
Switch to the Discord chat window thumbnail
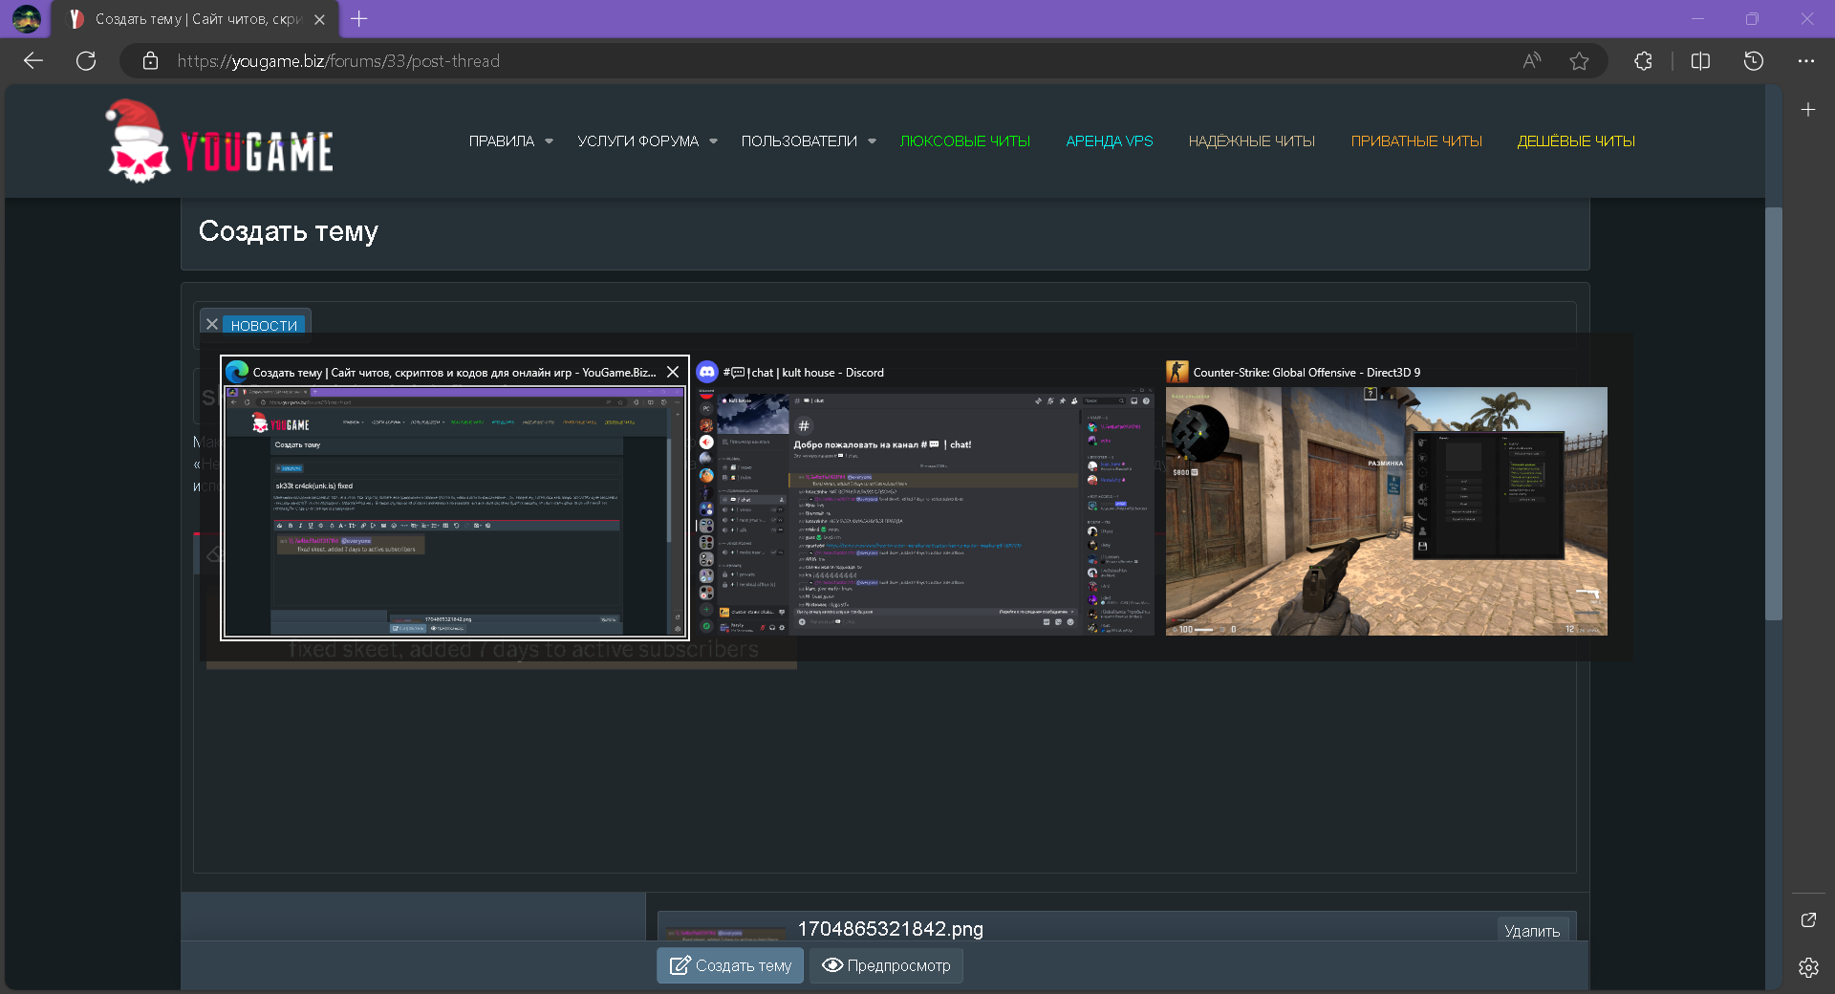(x=925, y=511)
